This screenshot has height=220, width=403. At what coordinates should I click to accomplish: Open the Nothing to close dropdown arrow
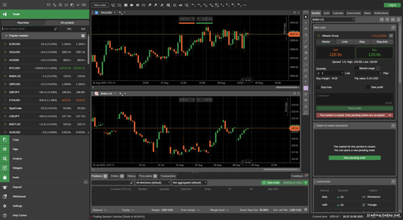306,183
